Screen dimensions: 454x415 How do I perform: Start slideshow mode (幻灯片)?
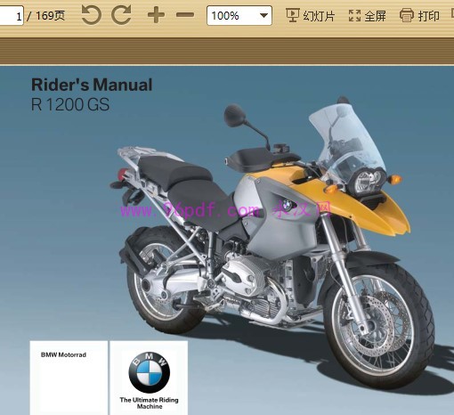pos(310,15)
